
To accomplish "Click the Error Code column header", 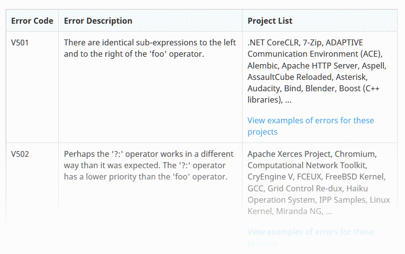I will (x=32, y=21).
